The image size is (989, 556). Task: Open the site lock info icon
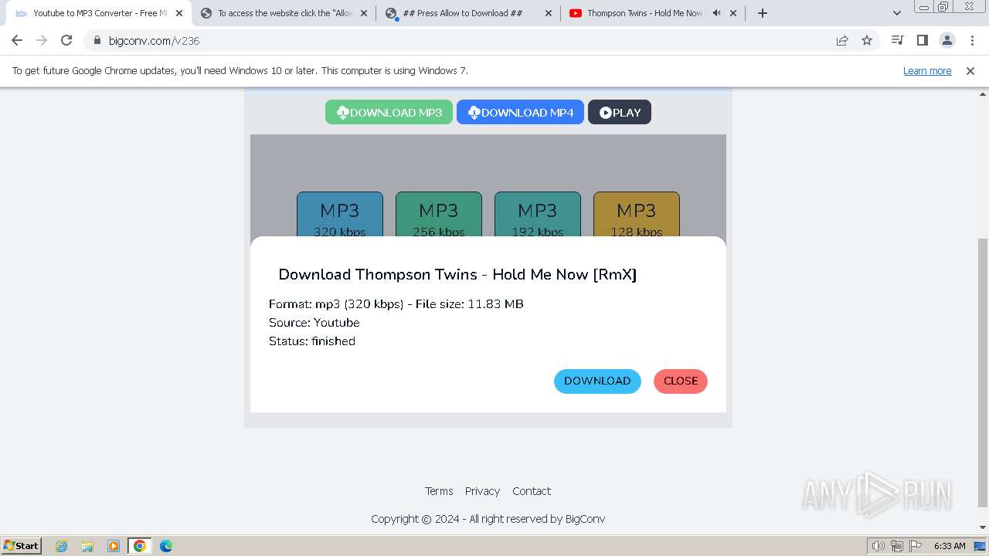click(x=97, y=40)
